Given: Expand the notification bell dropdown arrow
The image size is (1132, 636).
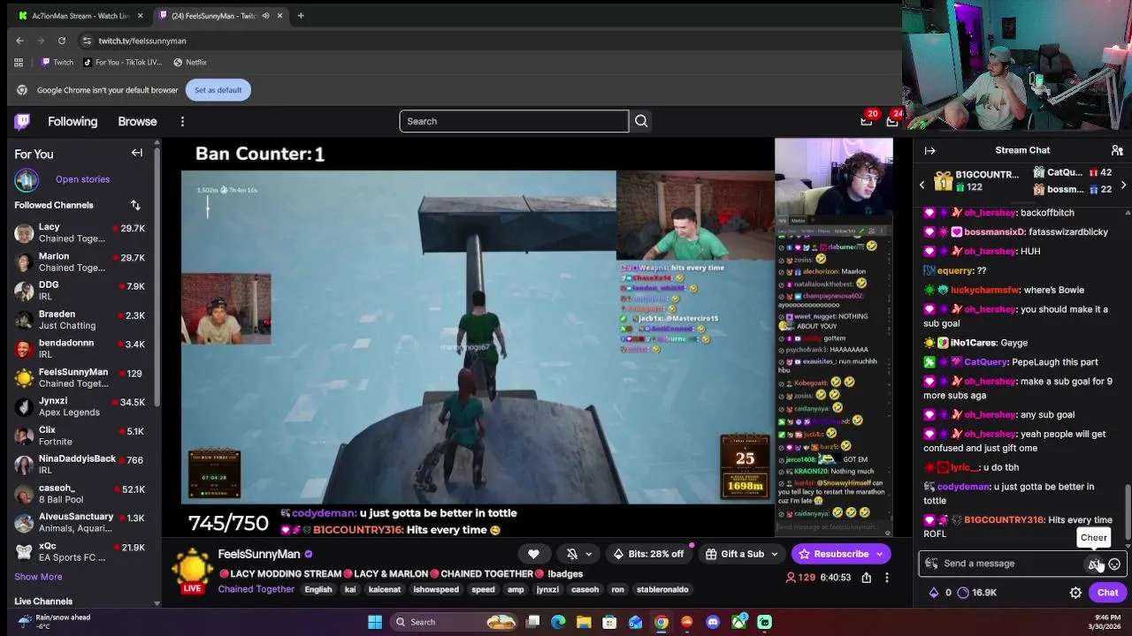Looking at the screenshot, I should [588, 554].
